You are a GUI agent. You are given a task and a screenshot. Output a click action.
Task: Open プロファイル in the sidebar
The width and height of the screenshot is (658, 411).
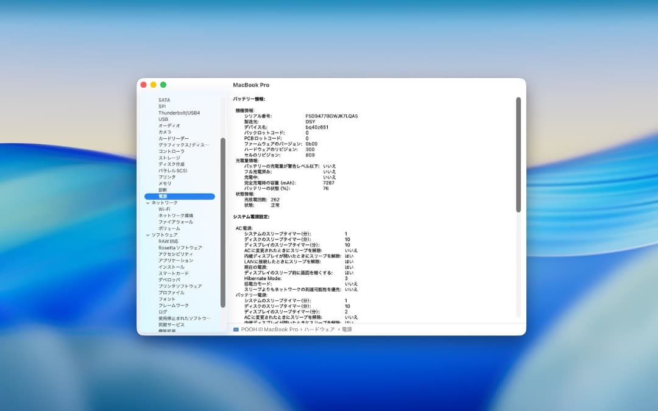click(171, 293)
